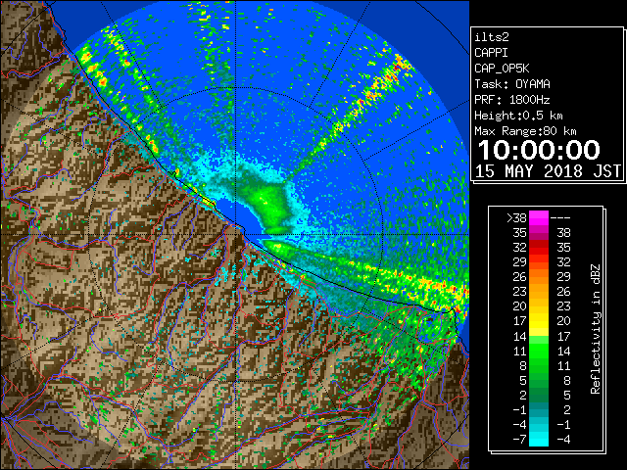The image size is (627, 470).
Task: Click the 'Task: OYAMA' line
Action: pos(512,84)
